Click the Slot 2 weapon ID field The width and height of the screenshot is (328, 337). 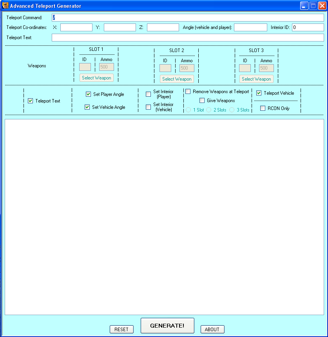165,68
